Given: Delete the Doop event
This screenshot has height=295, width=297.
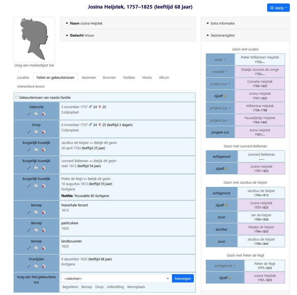Looking at the screenshot, I should tap(43, 132).
